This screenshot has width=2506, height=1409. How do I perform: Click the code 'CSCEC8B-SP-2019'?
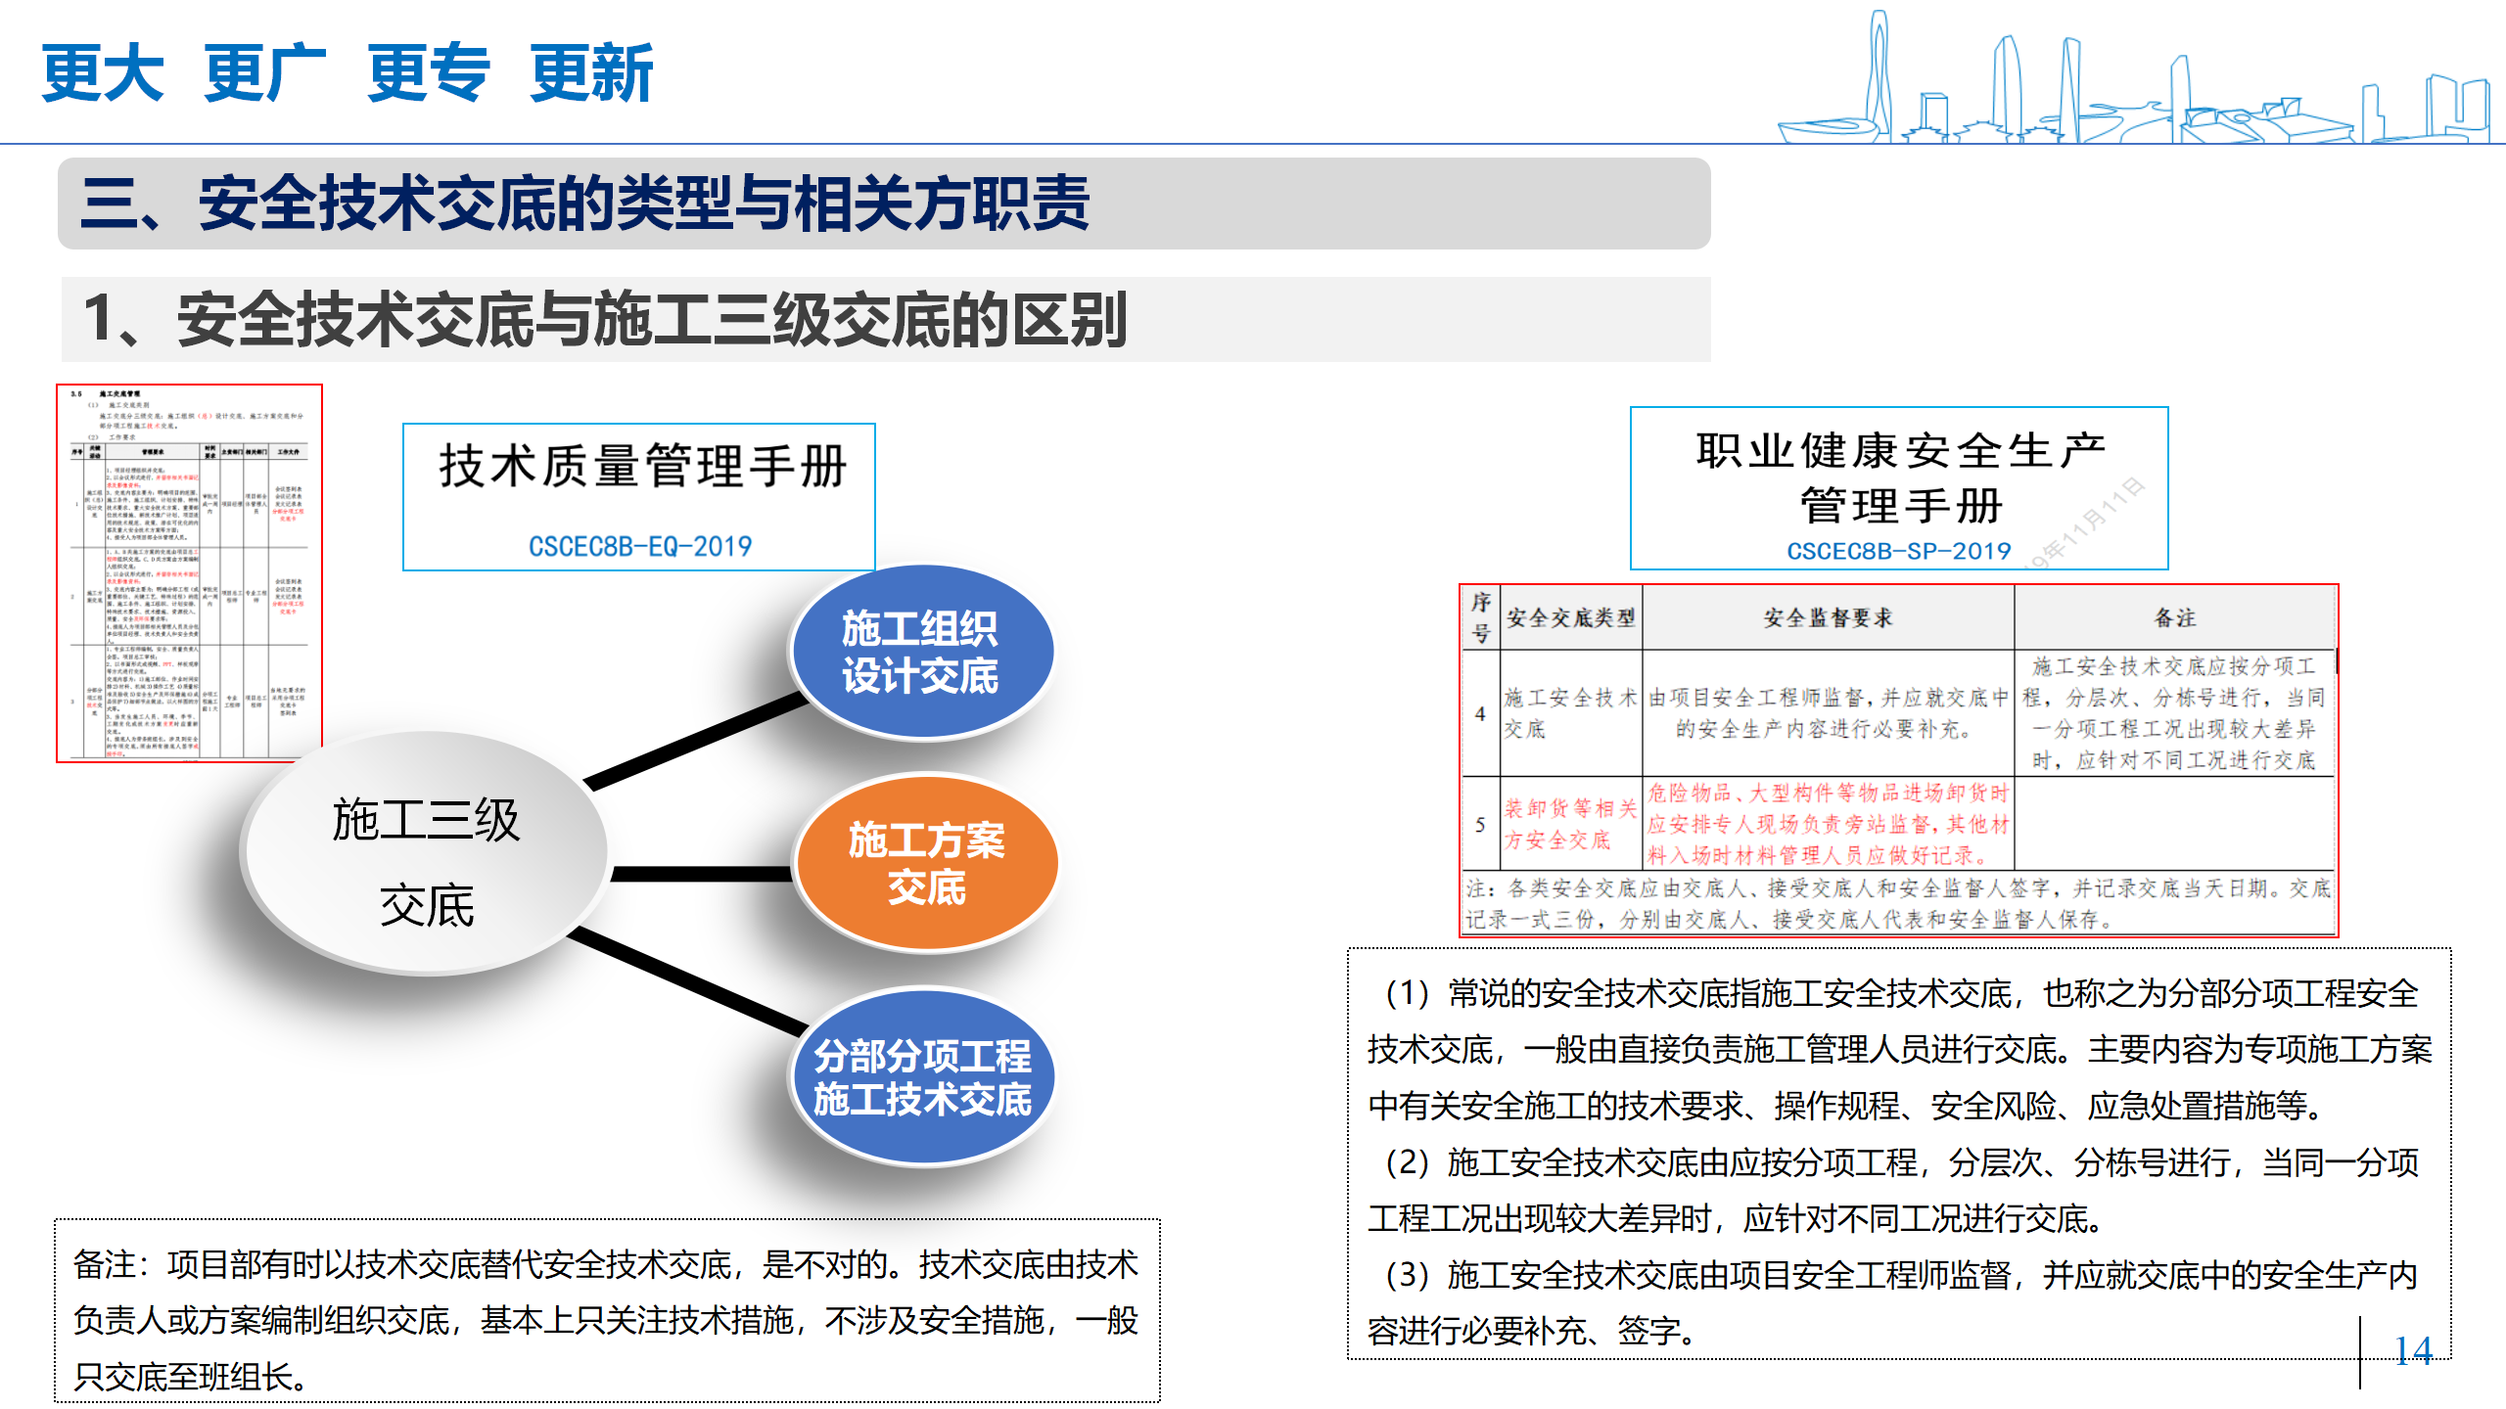(x=1898, y=551)
